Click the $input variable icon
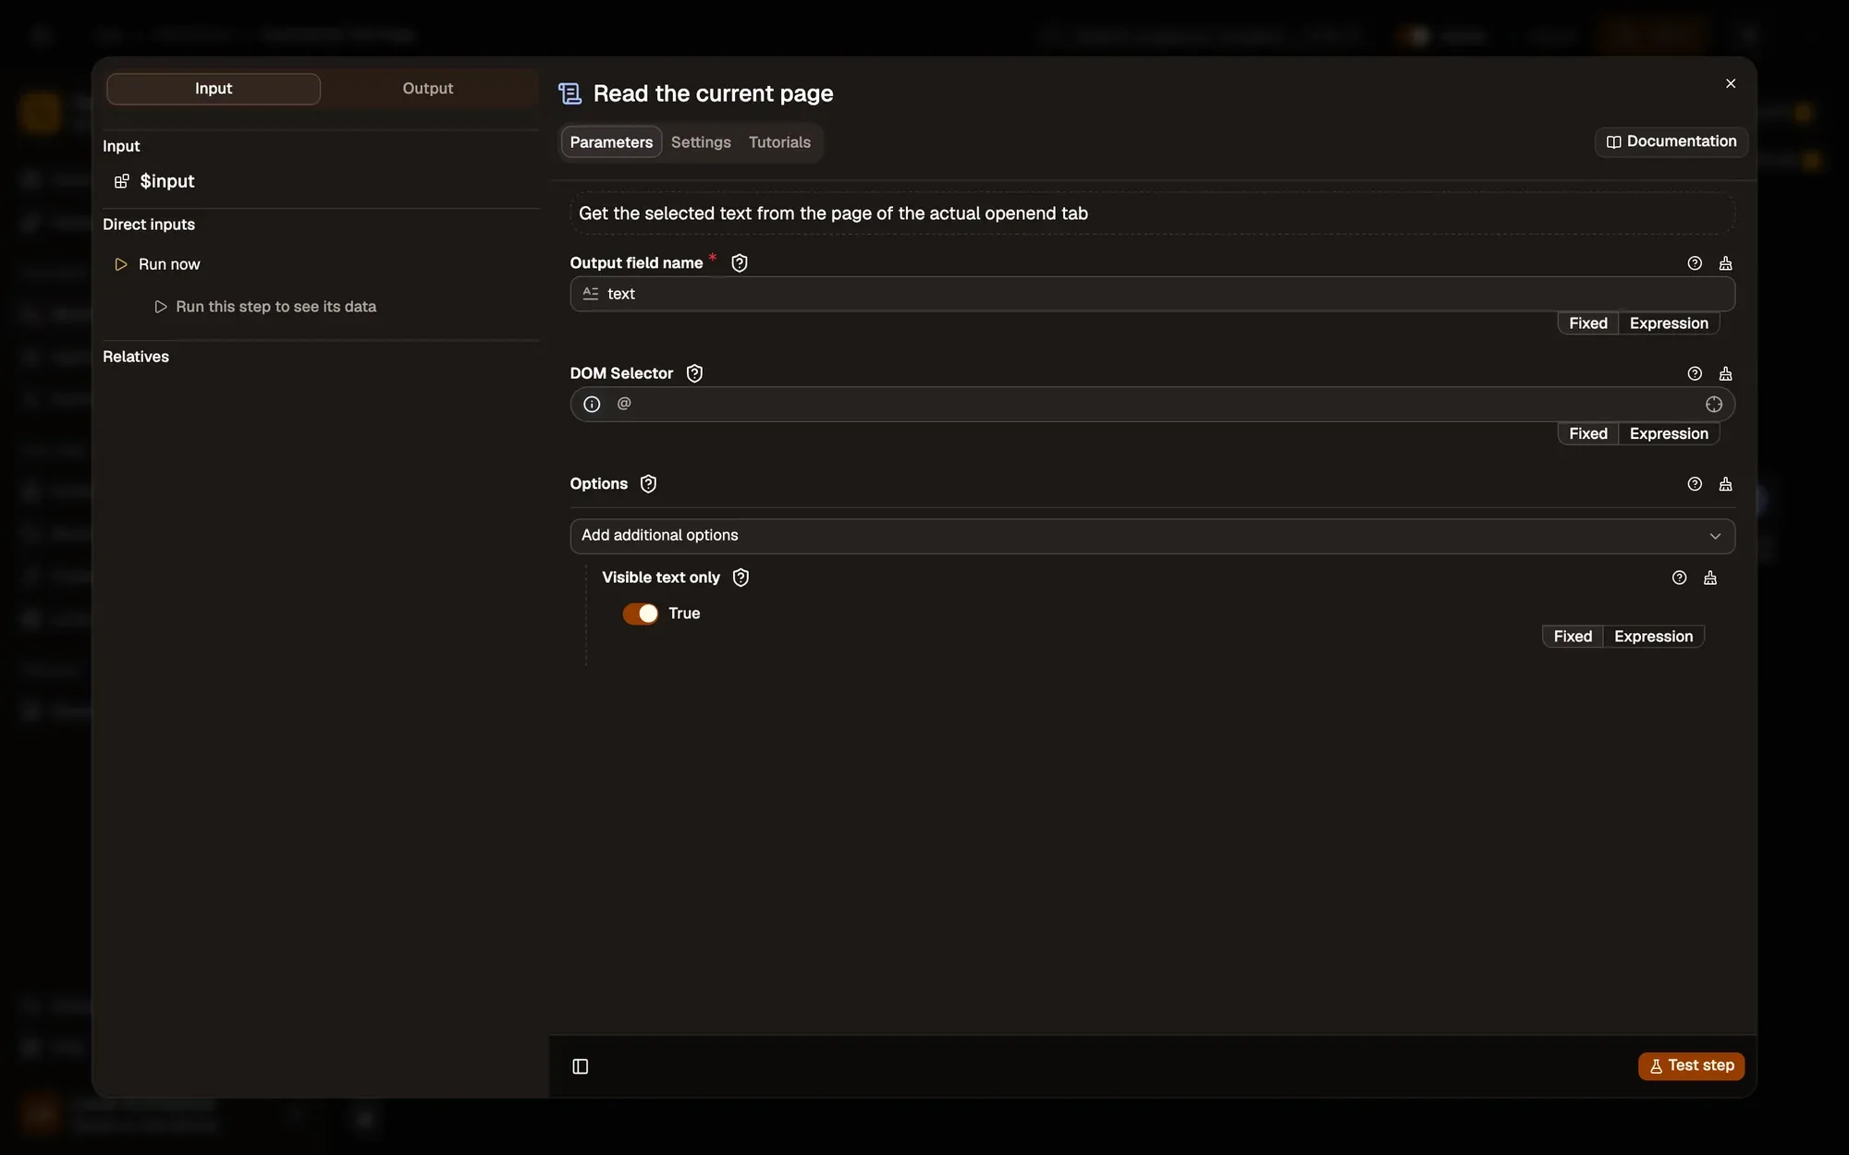Screen dimensions: 1849x1155 click(x=121, y=181)
